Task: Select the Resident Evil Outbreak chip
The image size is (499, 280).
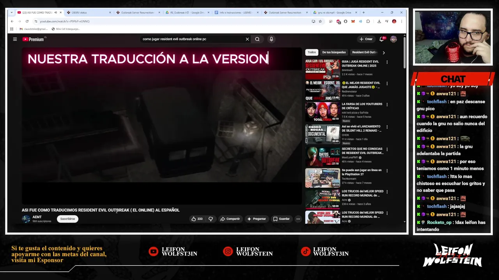Action: pos(365,52)
